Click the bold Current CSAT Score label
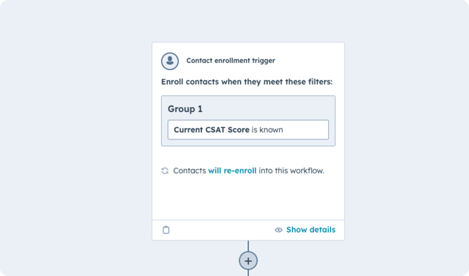Screen dimensions: 469x276 click(211, 129)
